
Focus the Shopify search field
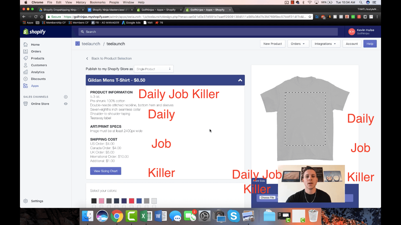pos(208,32)
